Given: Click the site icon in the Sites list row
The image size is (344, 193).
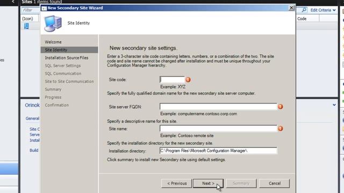Looking at the screenshot, I should pyautogui.click(x=26, y=26).
